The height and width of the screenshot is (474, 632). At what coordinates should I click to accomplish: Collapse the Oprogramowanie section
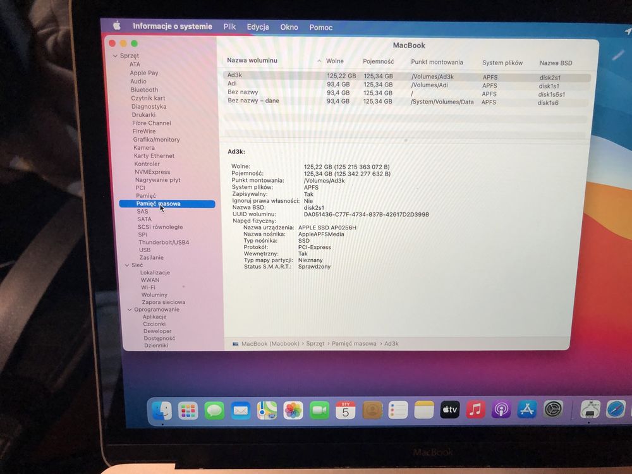(130, 310)
